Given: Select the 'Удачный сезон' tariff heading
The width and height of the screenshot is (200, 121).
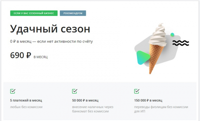Looking at the screenshot, I should pos(50,29).
